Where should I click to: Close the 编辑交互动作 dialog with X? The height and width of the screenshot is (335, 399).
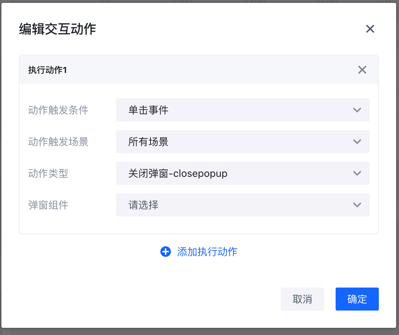pyautogui.click(x=370, y=29)
